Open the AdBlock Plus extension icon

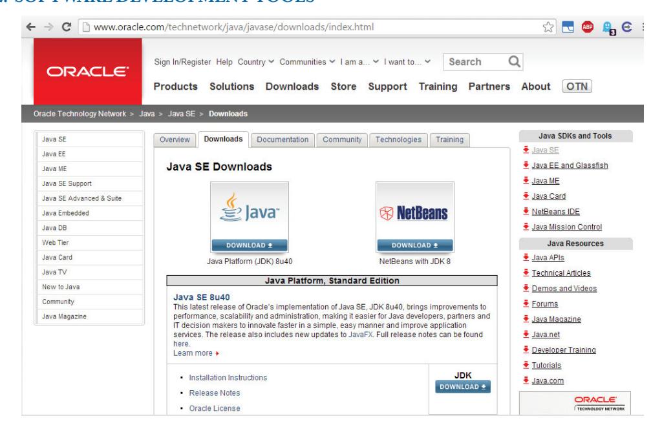pos(587,27)
